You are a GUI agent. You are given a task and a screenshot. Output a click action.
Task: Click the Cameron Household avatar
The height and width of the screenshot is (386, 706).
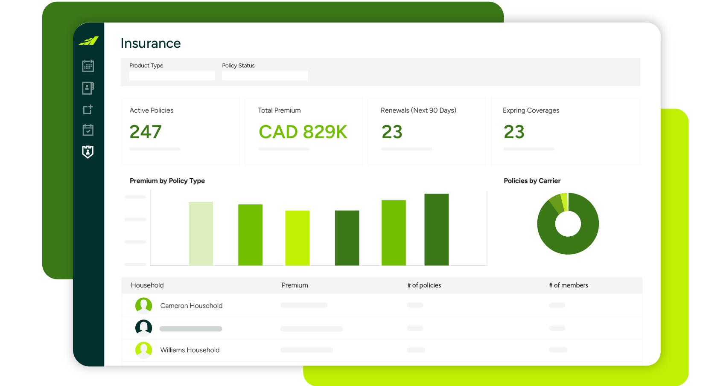pyautogui.click(x=144, y=305)
